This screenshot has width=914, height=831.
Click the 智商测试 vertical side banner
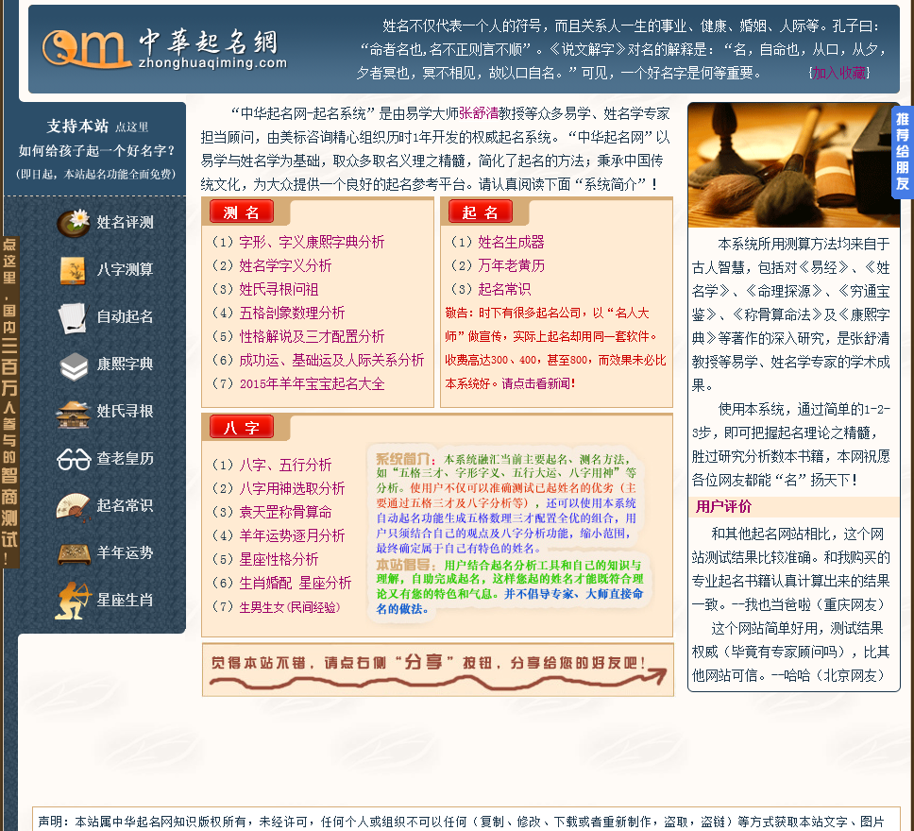pos(9,402)
